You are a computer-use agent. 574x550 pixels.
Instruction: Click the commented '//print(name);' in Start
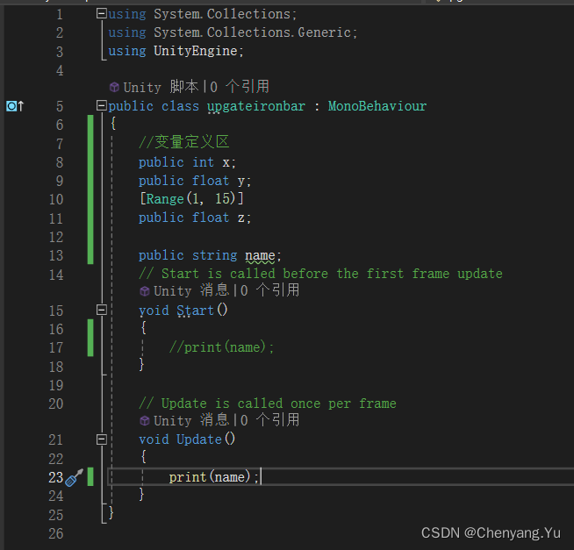coord(221,346)
